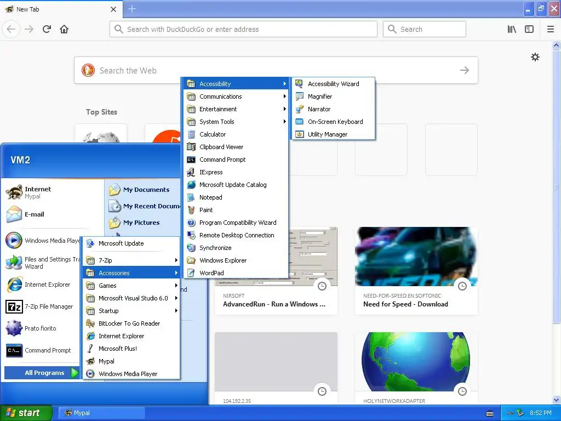Screen dimensions: 561x421
Task: Click the address bar field
Action: click(x=243, y=29)
